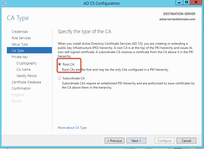Click the Cancel button

186,141
